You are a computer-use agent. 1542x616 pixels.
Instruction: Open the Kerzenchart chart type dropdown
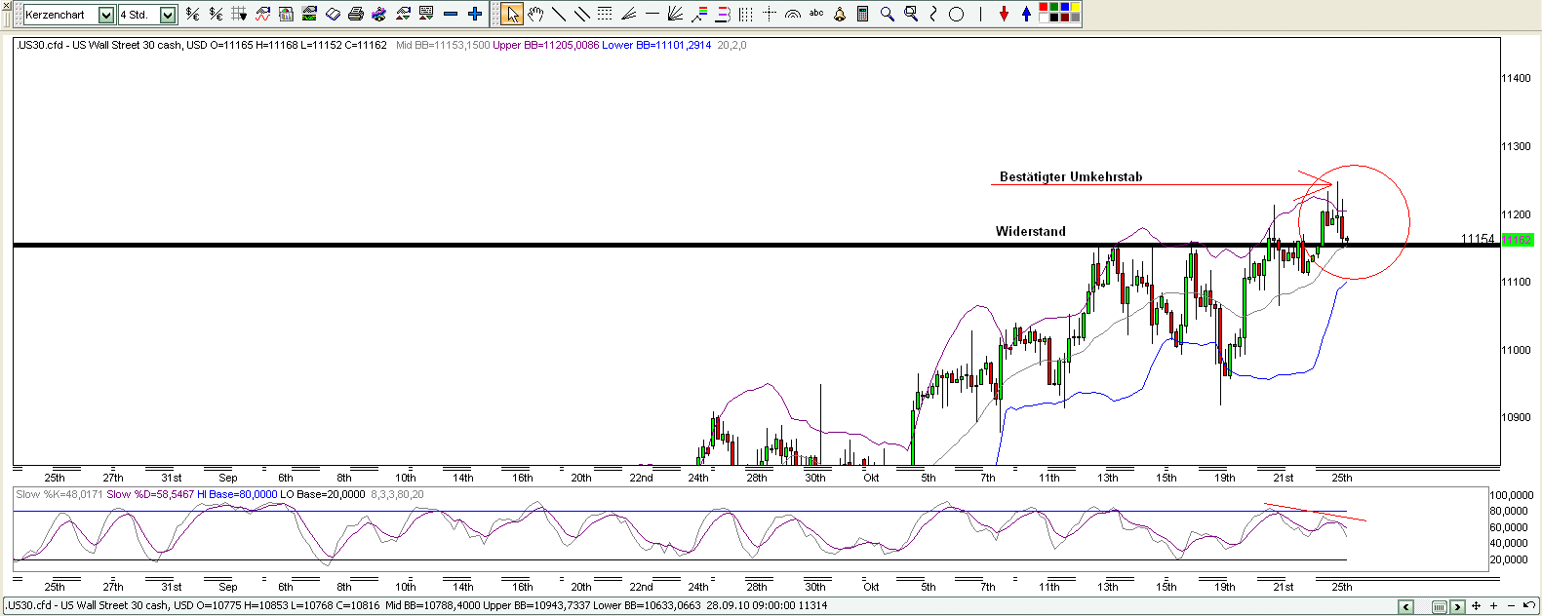pyautogui.click(x=106, y=15)
